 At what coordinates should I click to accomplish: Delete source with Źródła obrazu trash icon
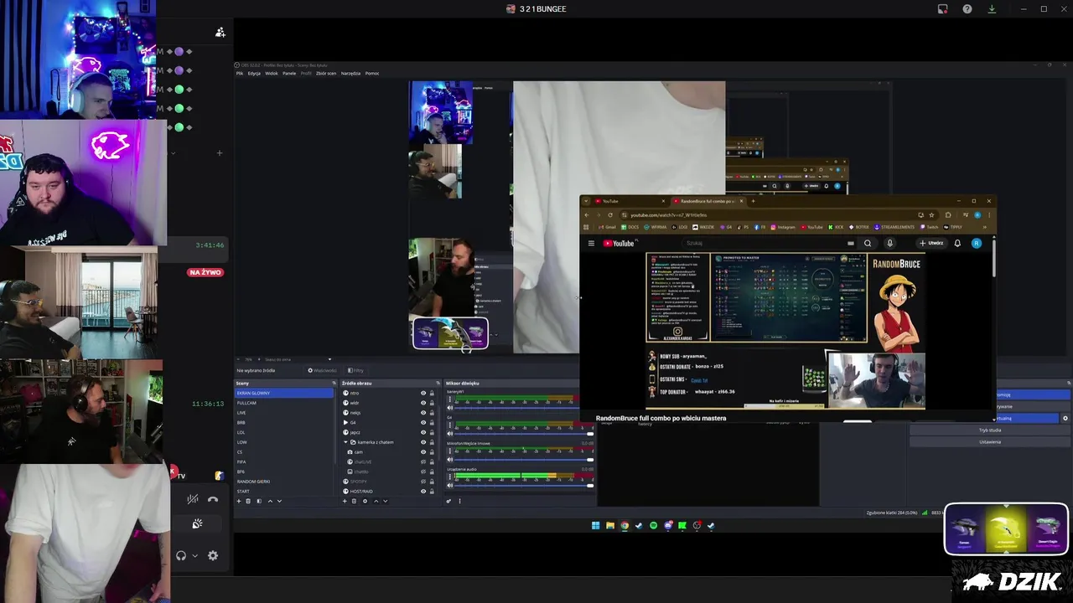pos(355,501)
